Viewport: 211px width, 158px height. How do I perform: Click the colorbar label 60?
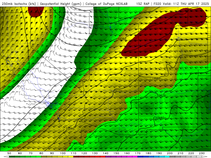pos(20,153)
